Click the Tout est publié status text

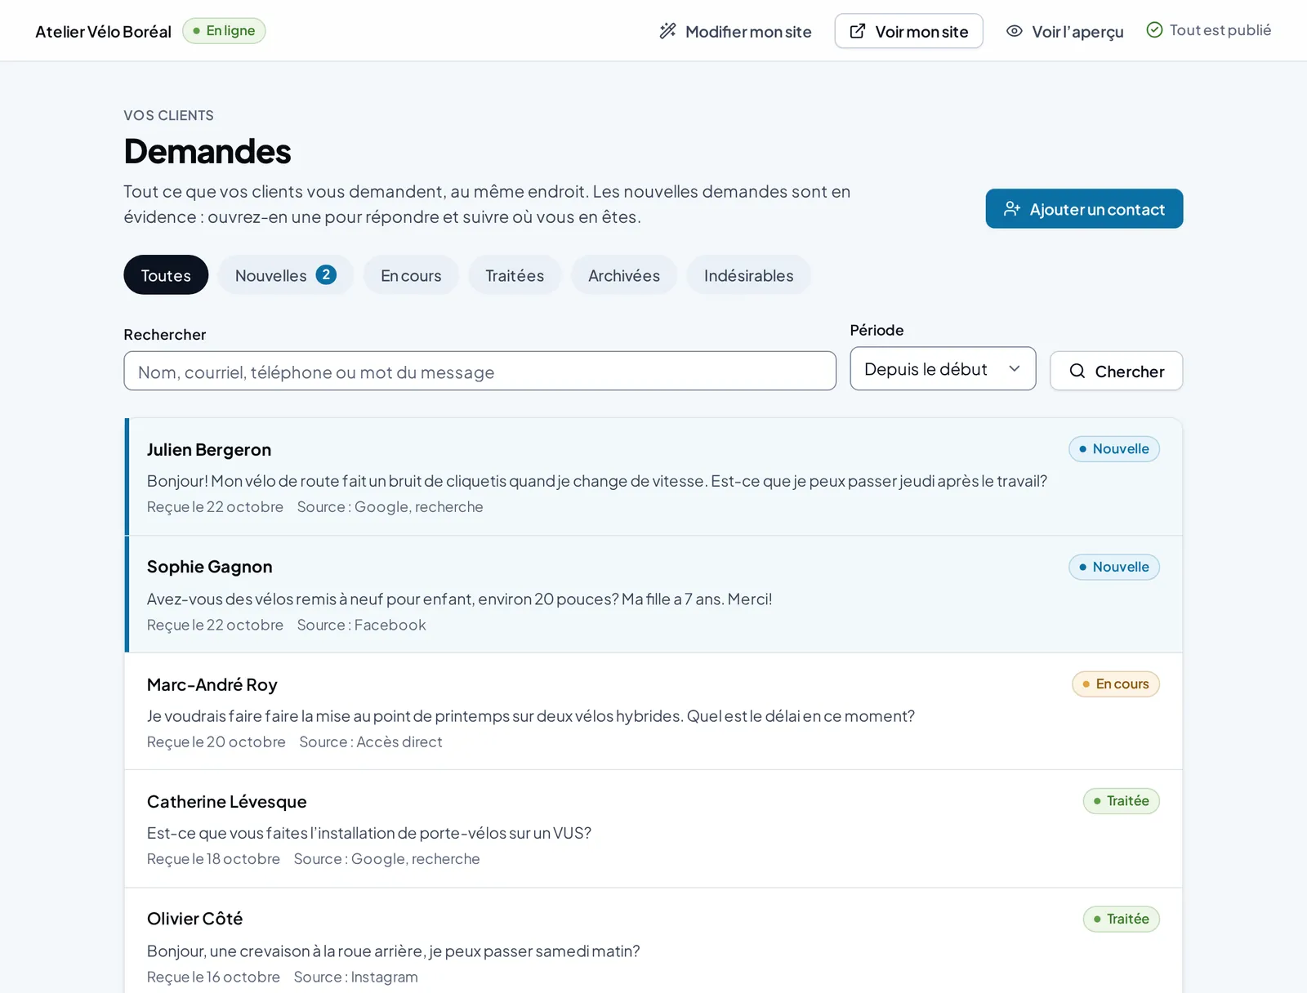1220,30
